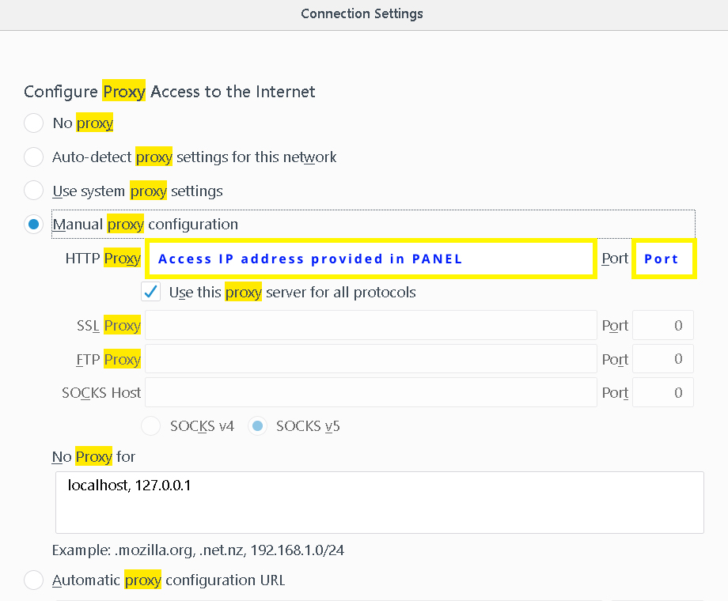Select the No proxy radio button
The image size is (728, 601).
tap(33, 123)
